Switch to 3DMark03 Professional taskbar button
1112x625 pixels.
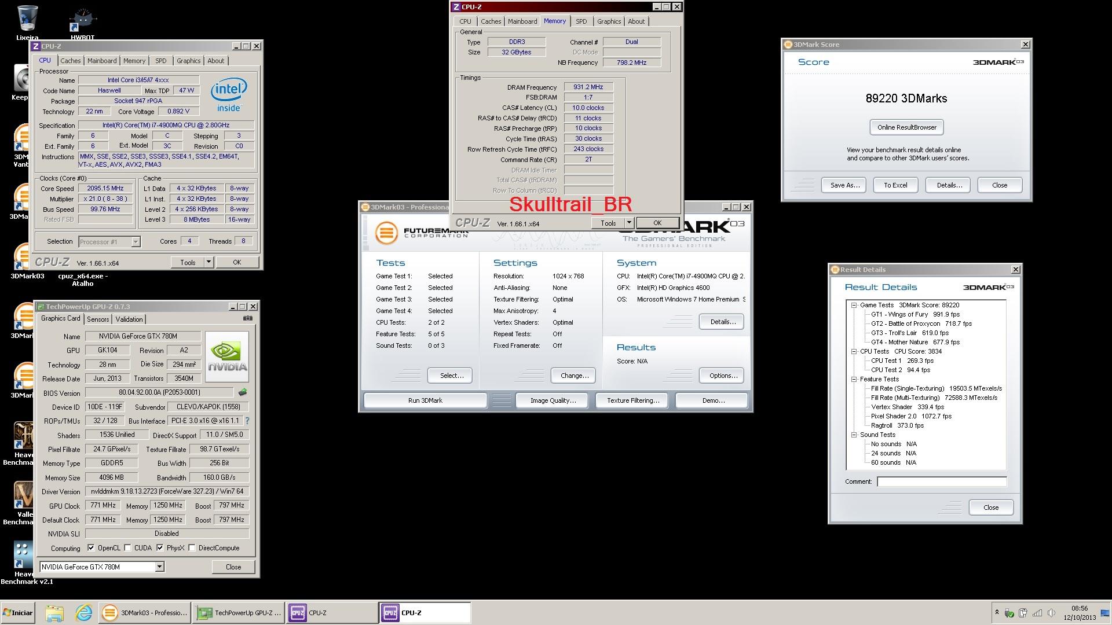click(x=145, y=613)
